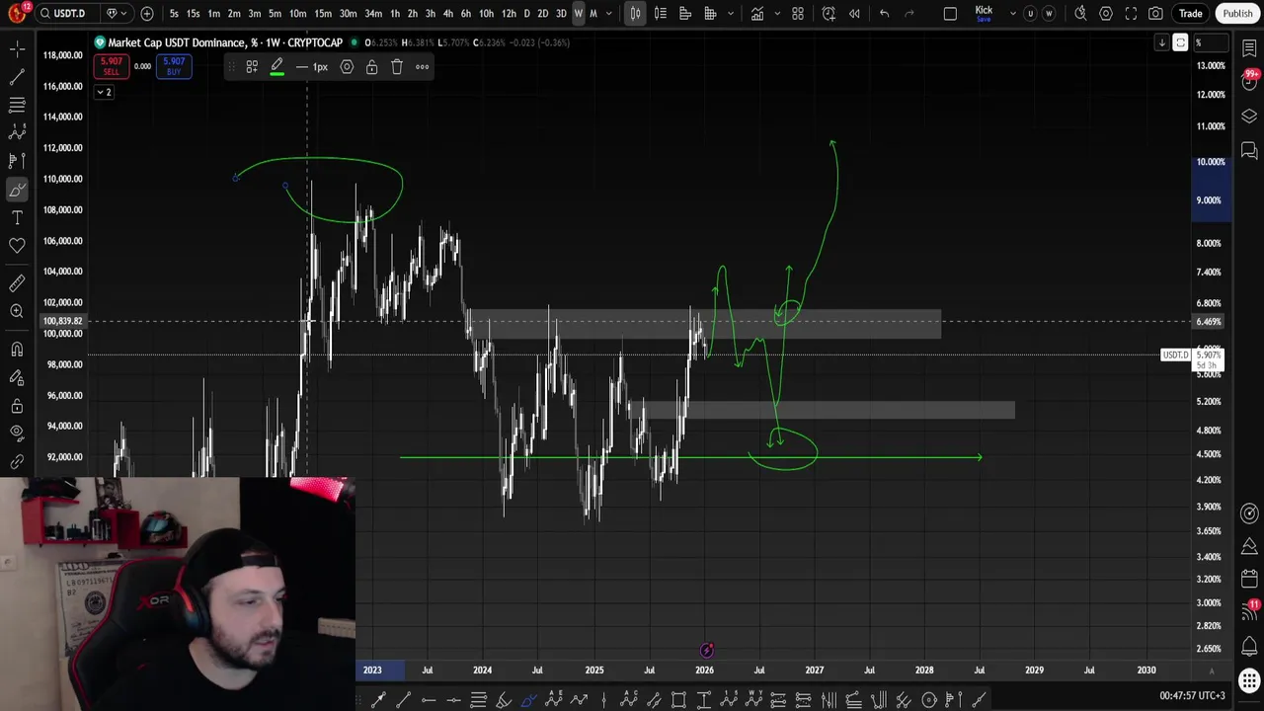Open the indicators chart-line icon
Screen dimensions: 1264x711
pyautogui.click(x=756, y=14)
